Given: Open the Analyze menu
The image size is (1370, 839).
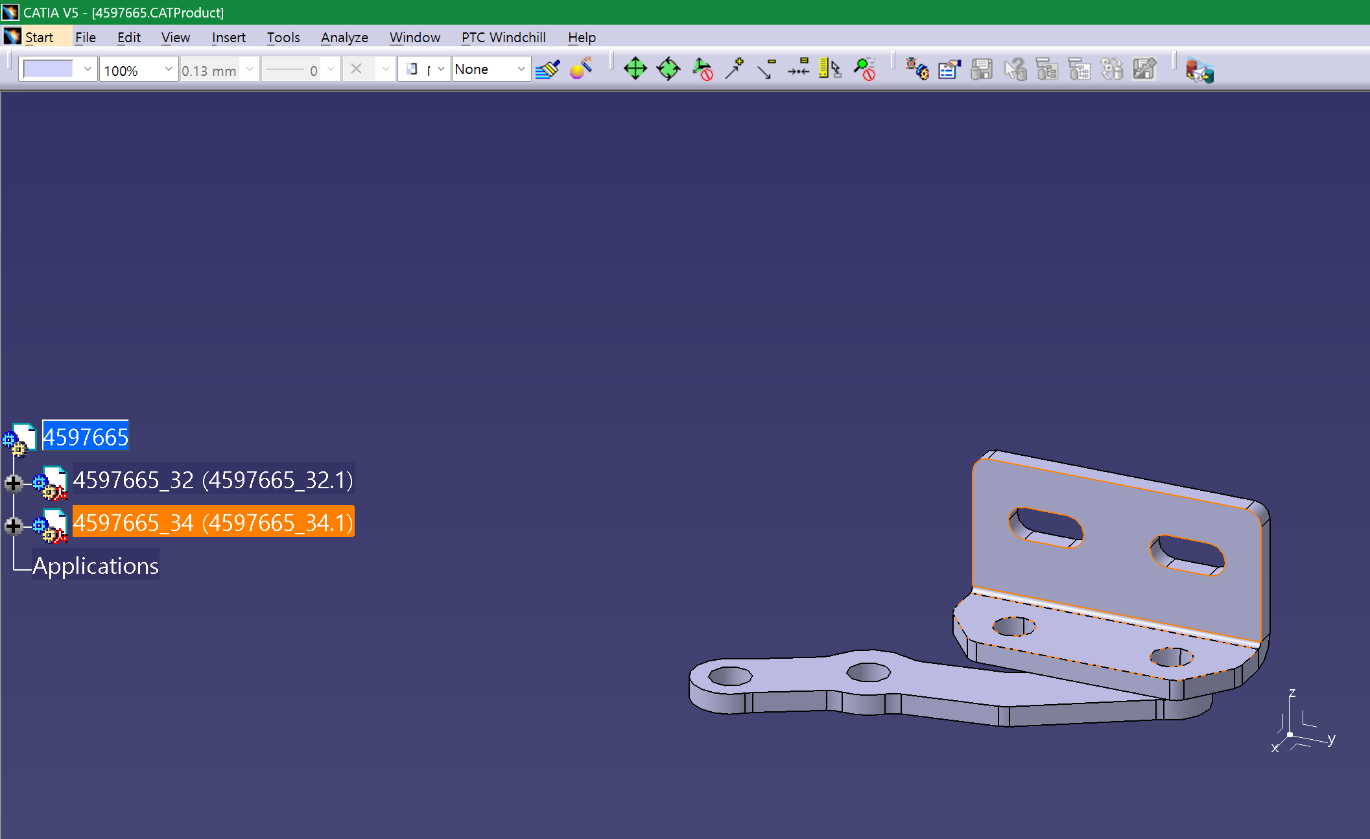Looking at the screenshot, I should click(x=344, y=38).
